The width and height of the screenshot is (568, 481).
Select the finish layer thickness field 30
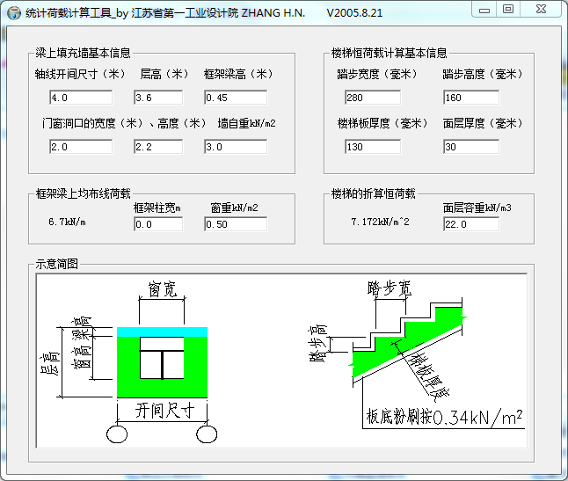pos(471,147)
